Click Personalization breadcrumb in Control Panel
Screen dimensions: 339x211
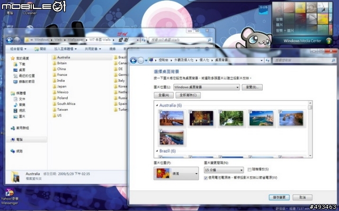tap(204, 60)
